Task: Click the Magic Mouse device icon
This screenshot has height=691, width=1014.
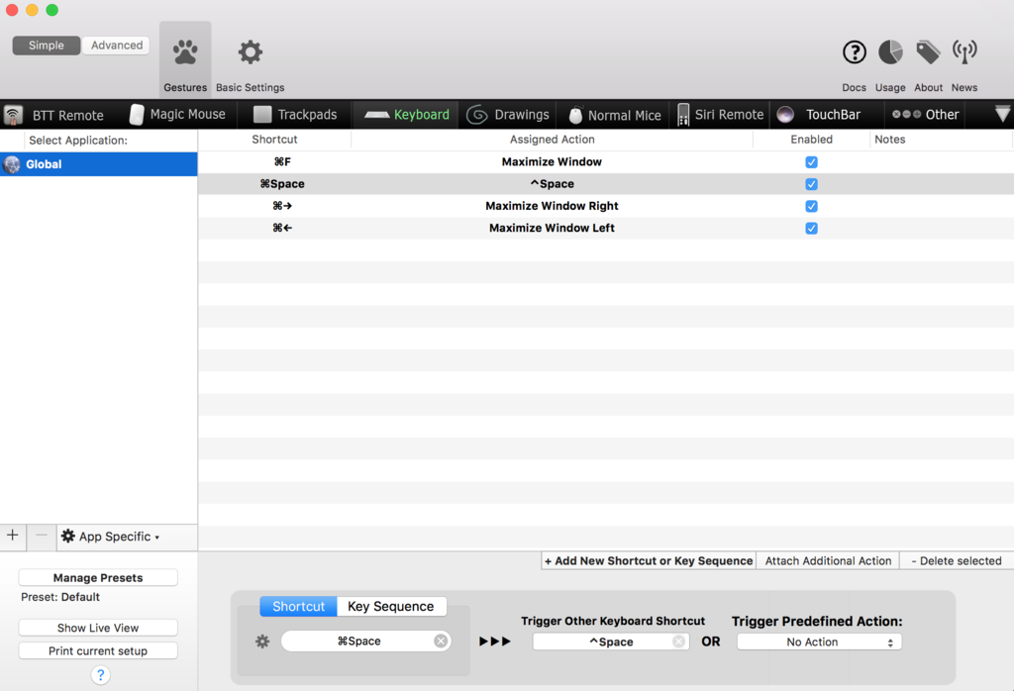Action: [x=137, y=115]
